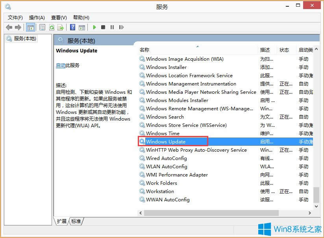Switch to the 标准 tab
The image size is (324, 238).
coord(75,221)
